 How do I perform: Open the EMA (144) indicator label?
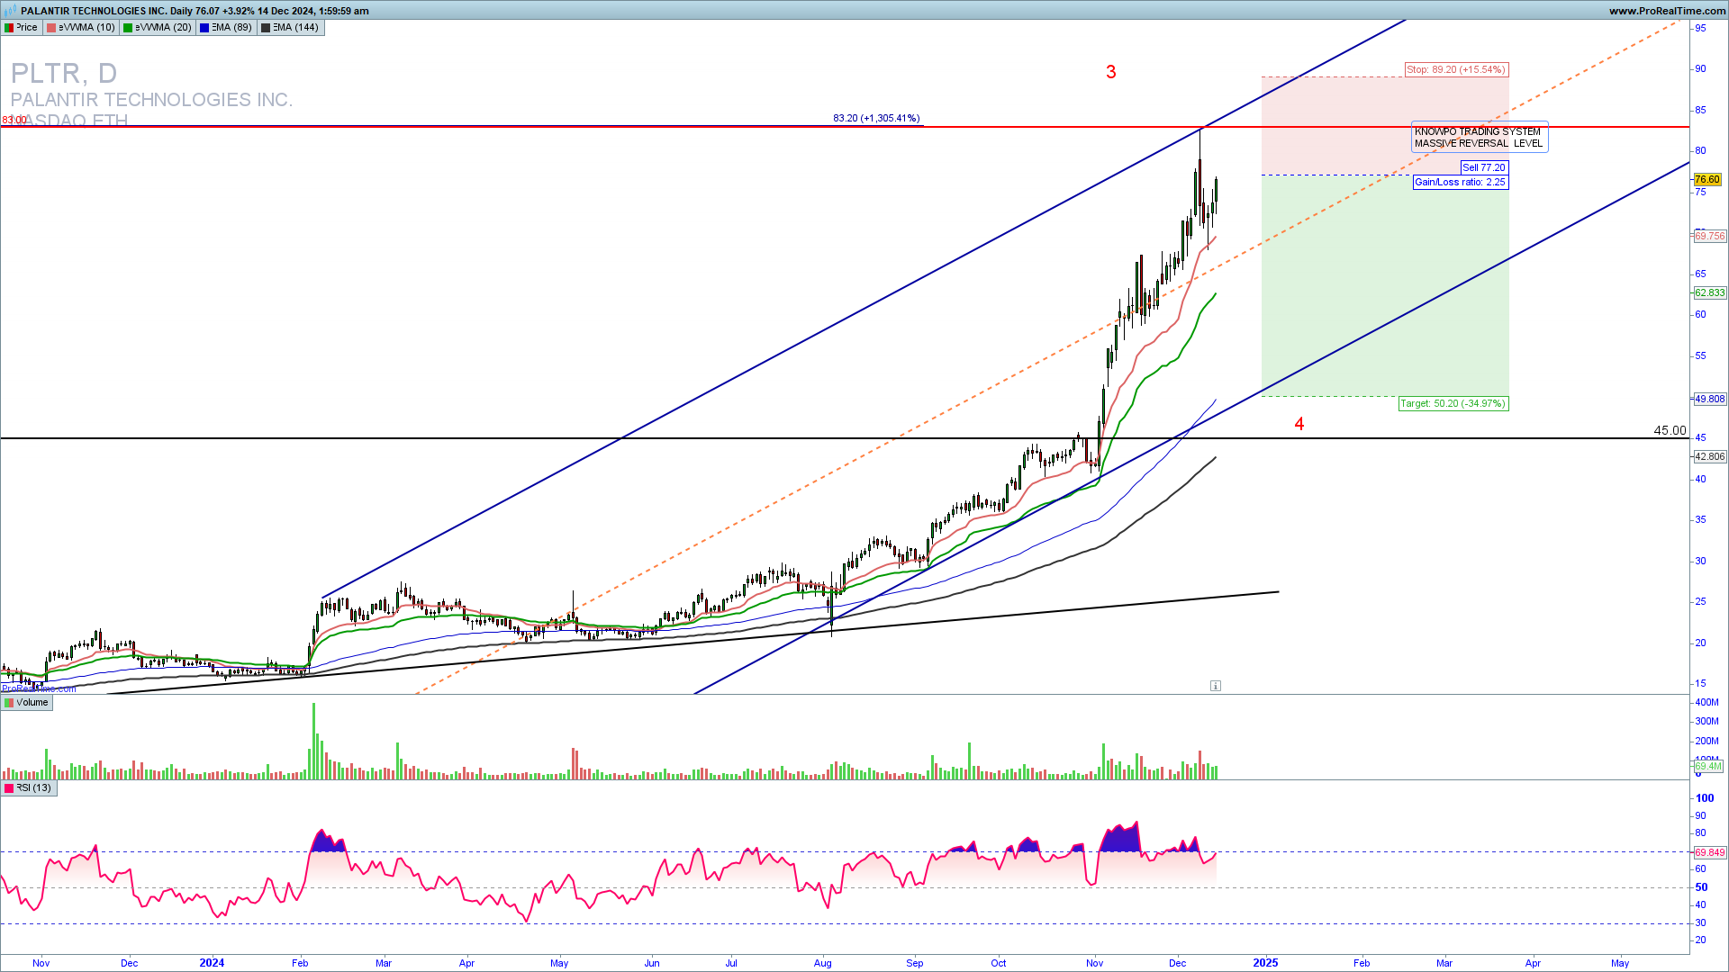290,27
